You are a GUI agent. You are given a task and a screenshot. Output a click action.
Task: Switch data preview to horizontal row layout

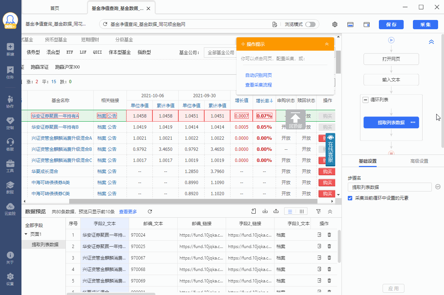290,211
